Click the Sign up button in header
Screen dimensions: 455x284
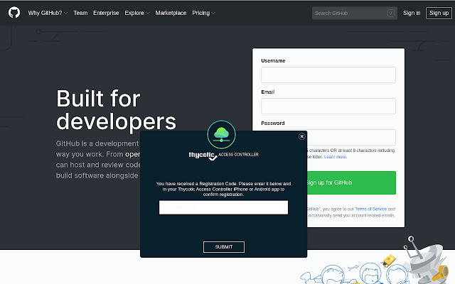[439, 13]
